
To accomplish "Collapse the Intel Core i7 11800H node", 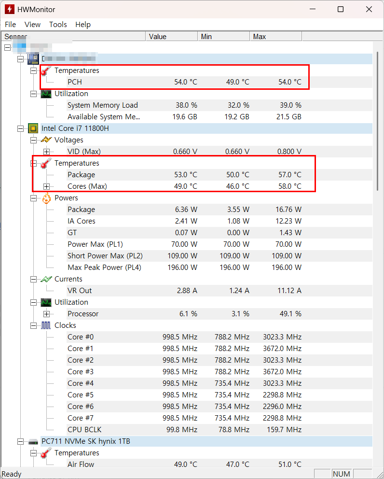I will (20, 128).
